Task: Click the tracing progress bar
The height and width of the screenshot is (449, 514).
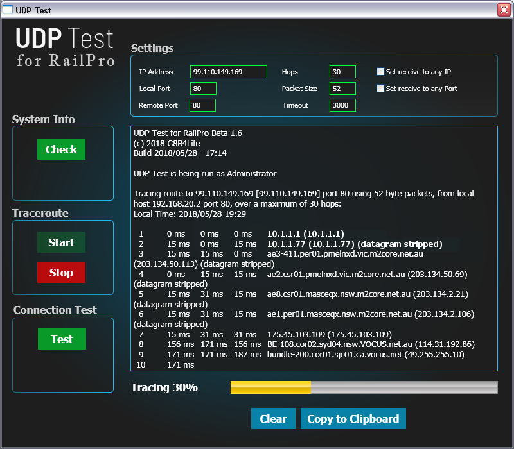Action: point(364,387)
